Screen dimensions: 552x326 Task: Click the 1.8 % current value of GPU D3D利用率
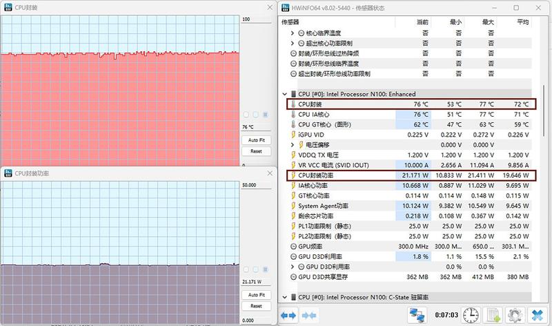(x=420, y=256)
